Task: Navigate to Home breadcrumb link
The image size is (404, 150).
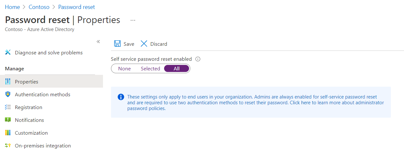Action: [12, 7]
